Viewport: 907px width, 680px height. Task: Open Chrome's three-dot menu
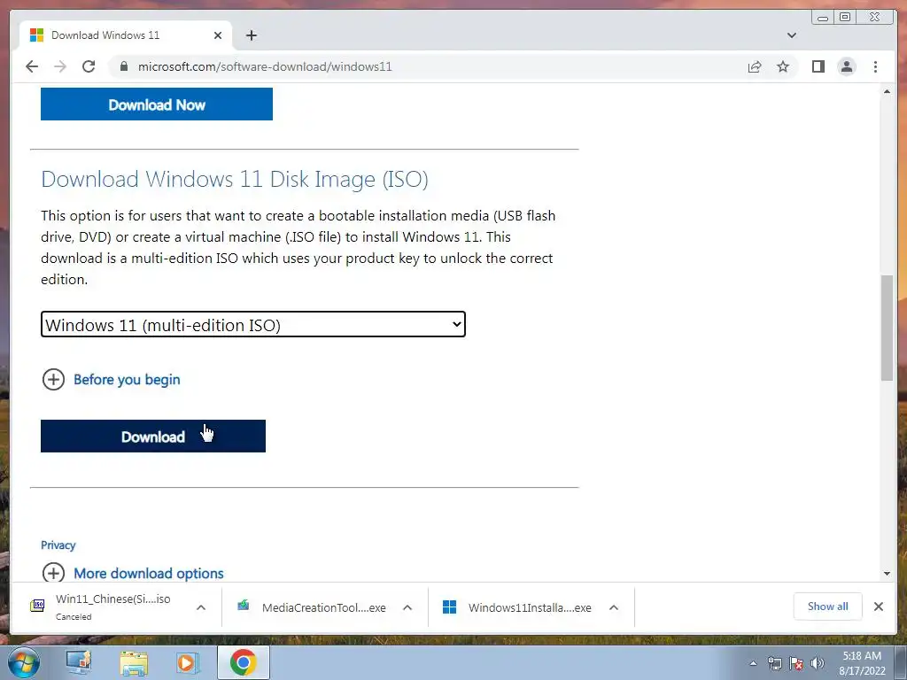[875, 66]
